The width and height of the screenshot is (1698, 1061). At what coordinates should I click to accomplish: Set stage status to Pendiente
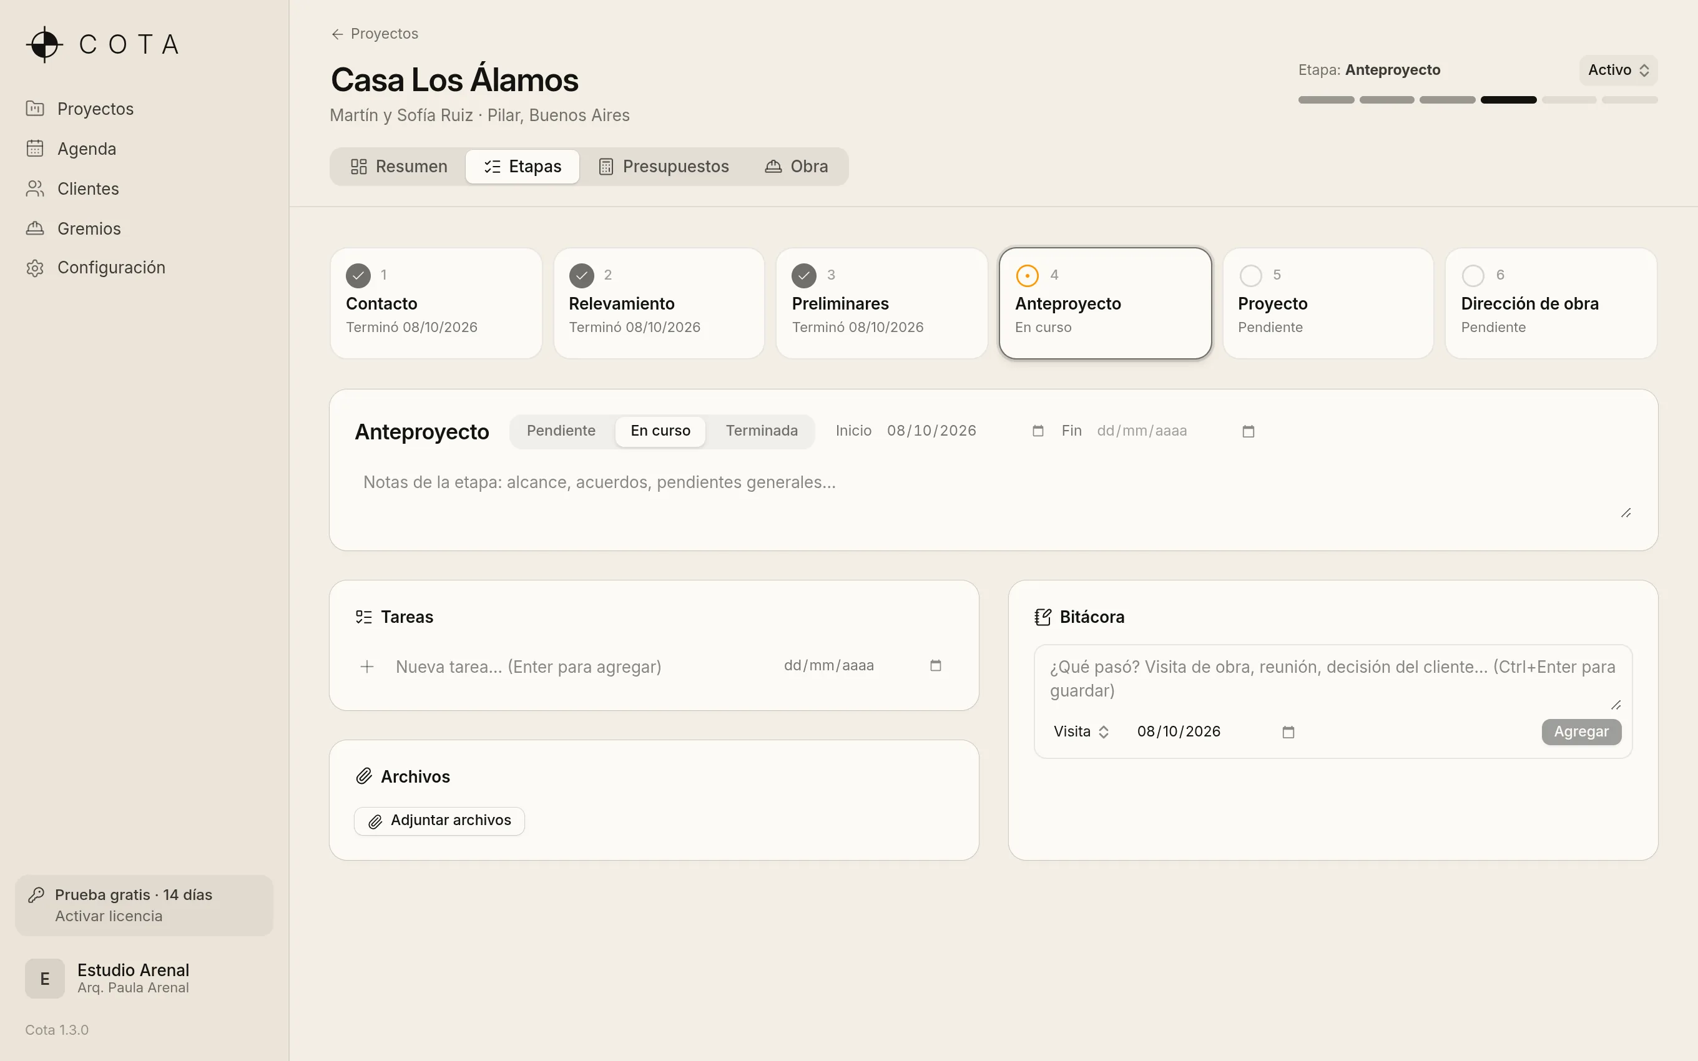561,431
